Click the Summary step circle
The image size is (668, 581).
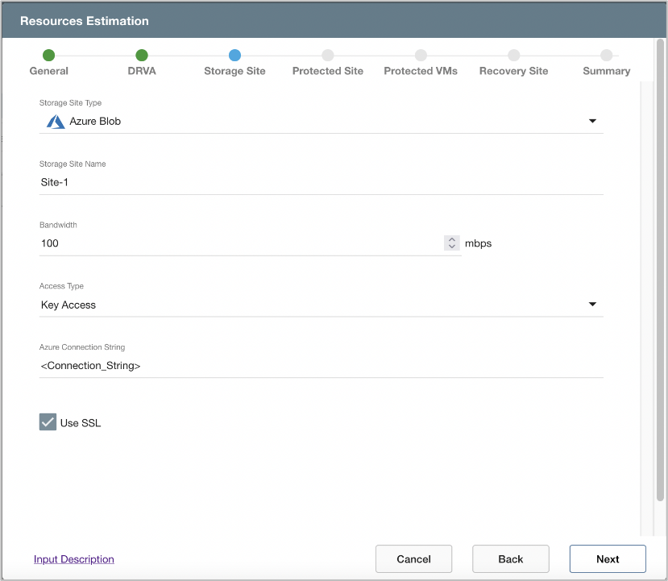pos(606,55)
